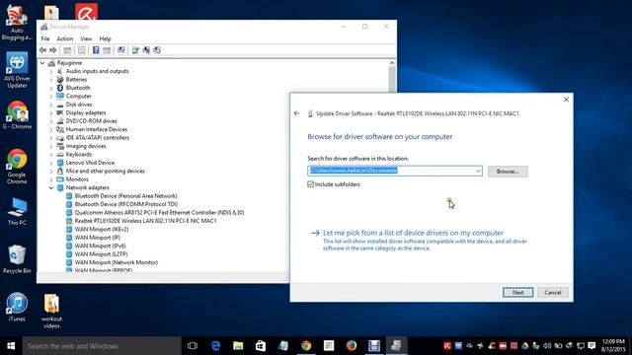This screenshot has height=355, width=632.
Task: Open the Action menu in Device Manager
Action: coord(65,38)
